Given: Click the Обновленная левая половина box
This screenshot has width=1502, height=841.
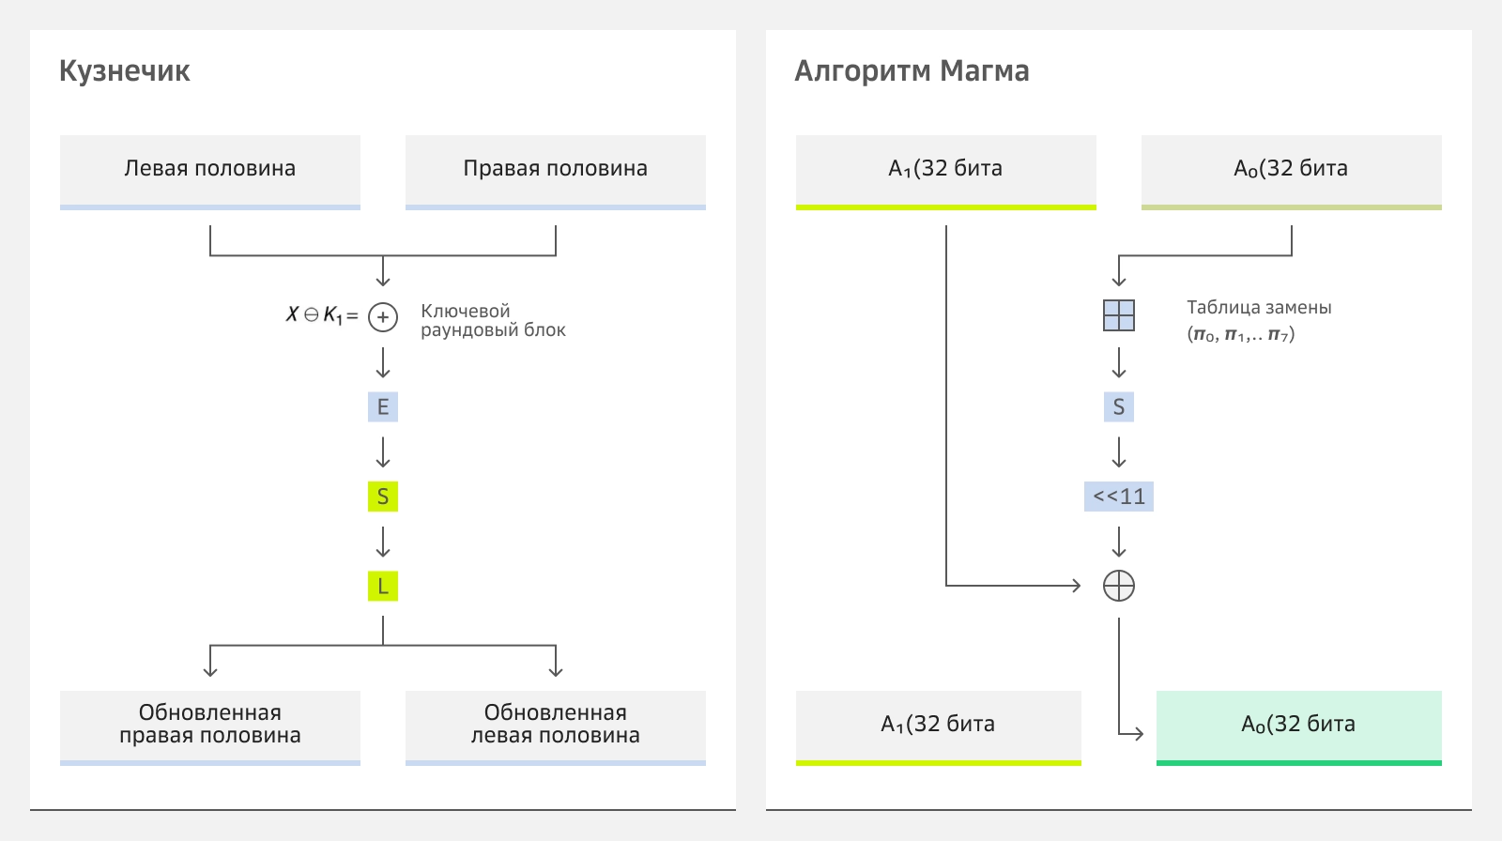Looking at the screenshot, I should [x=556, y=726].
